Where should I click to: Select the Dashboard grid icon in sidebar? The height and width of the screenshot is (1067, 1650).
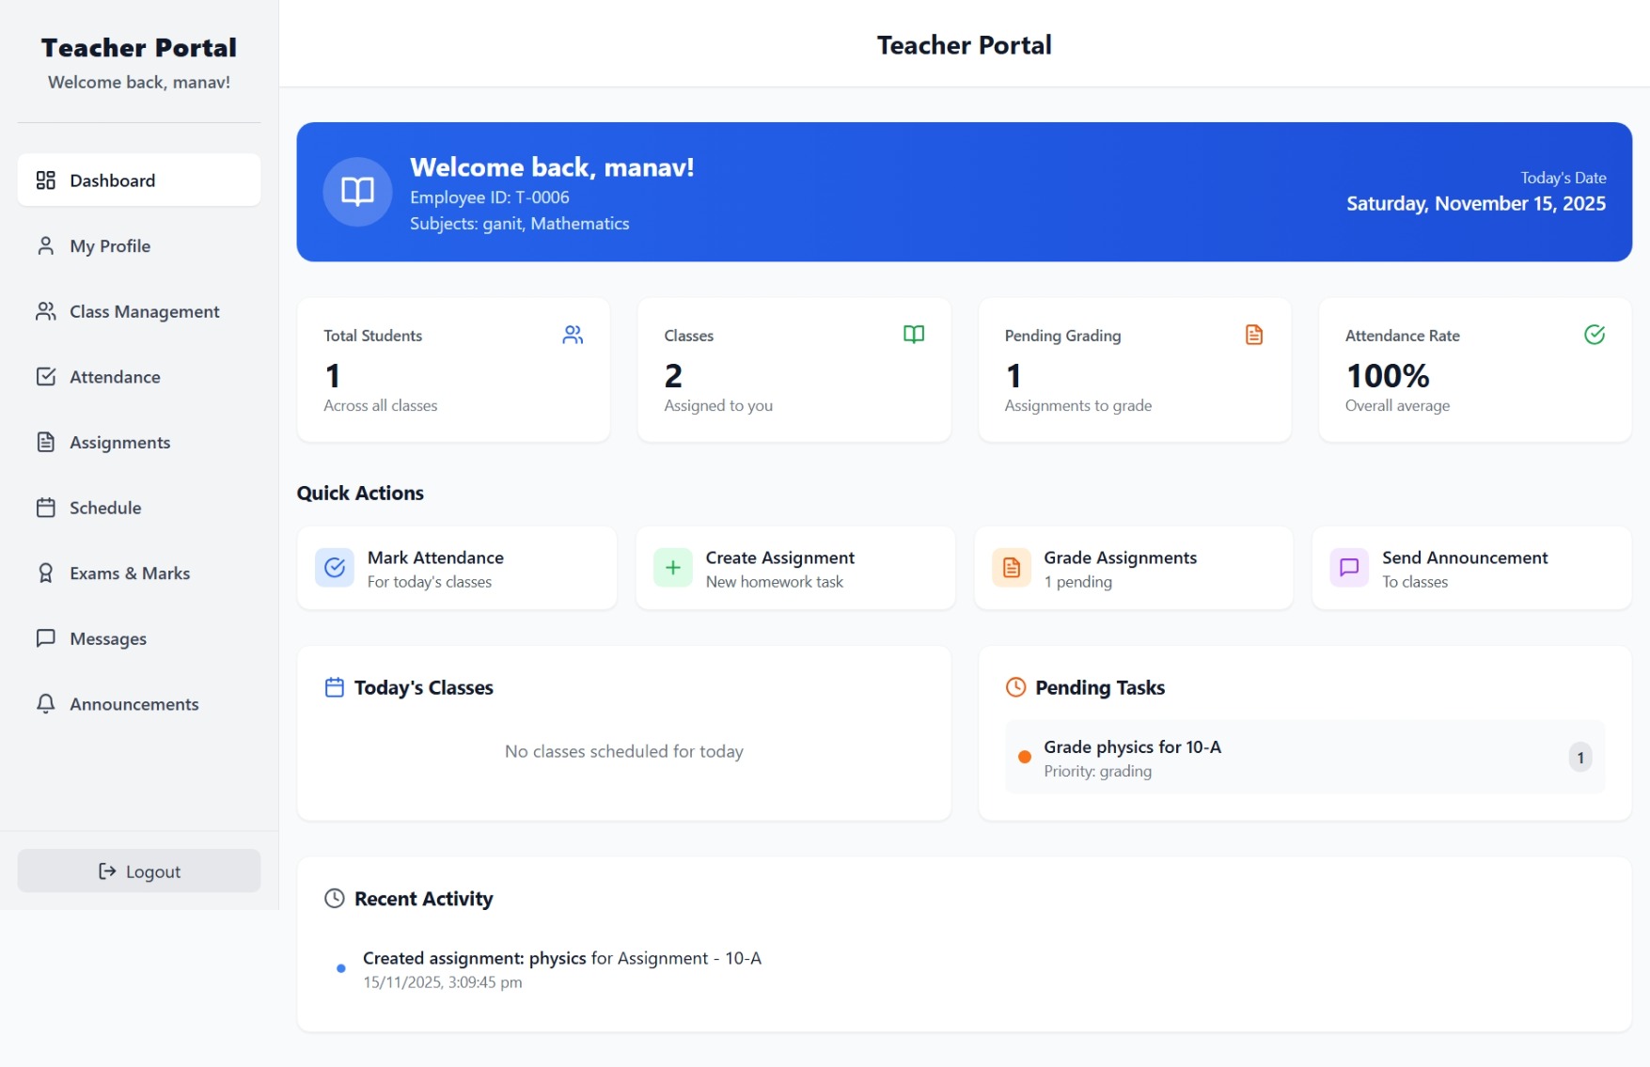point(45,180)
